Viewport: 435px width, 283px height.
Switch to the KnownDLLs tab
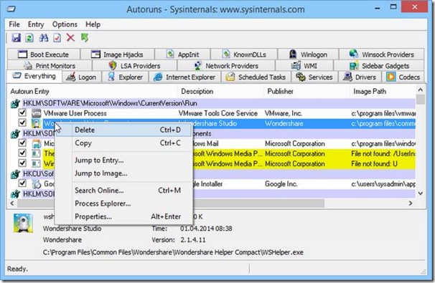click(244, 54)
